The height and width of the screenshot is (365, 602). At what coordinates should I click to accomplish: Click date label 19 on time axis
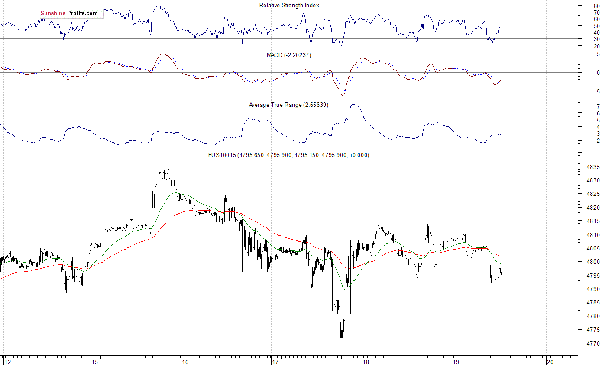(456, 362)
